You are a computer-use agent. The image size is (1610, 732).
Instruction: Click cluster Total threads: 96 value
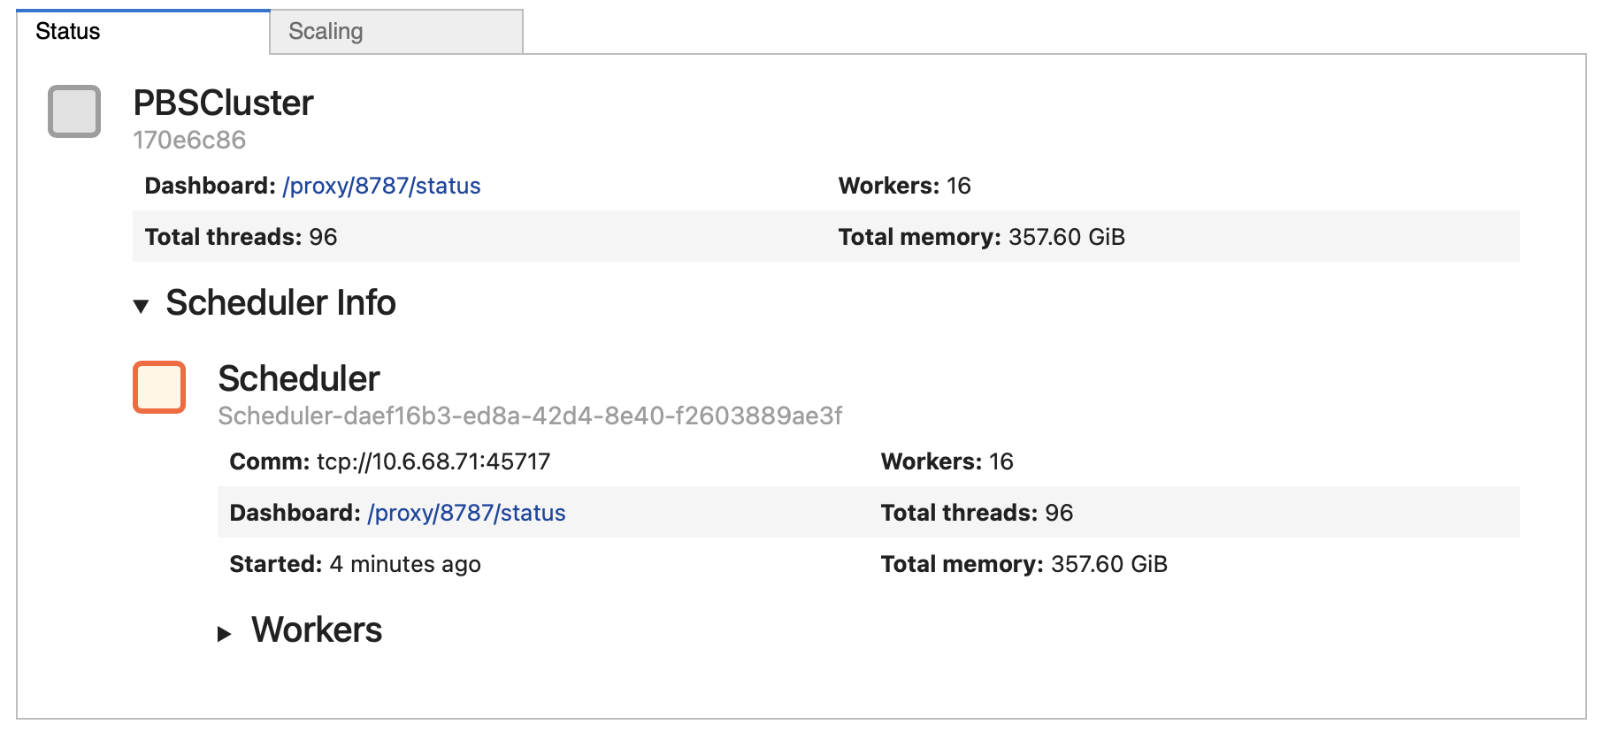(x=323, y=237)
